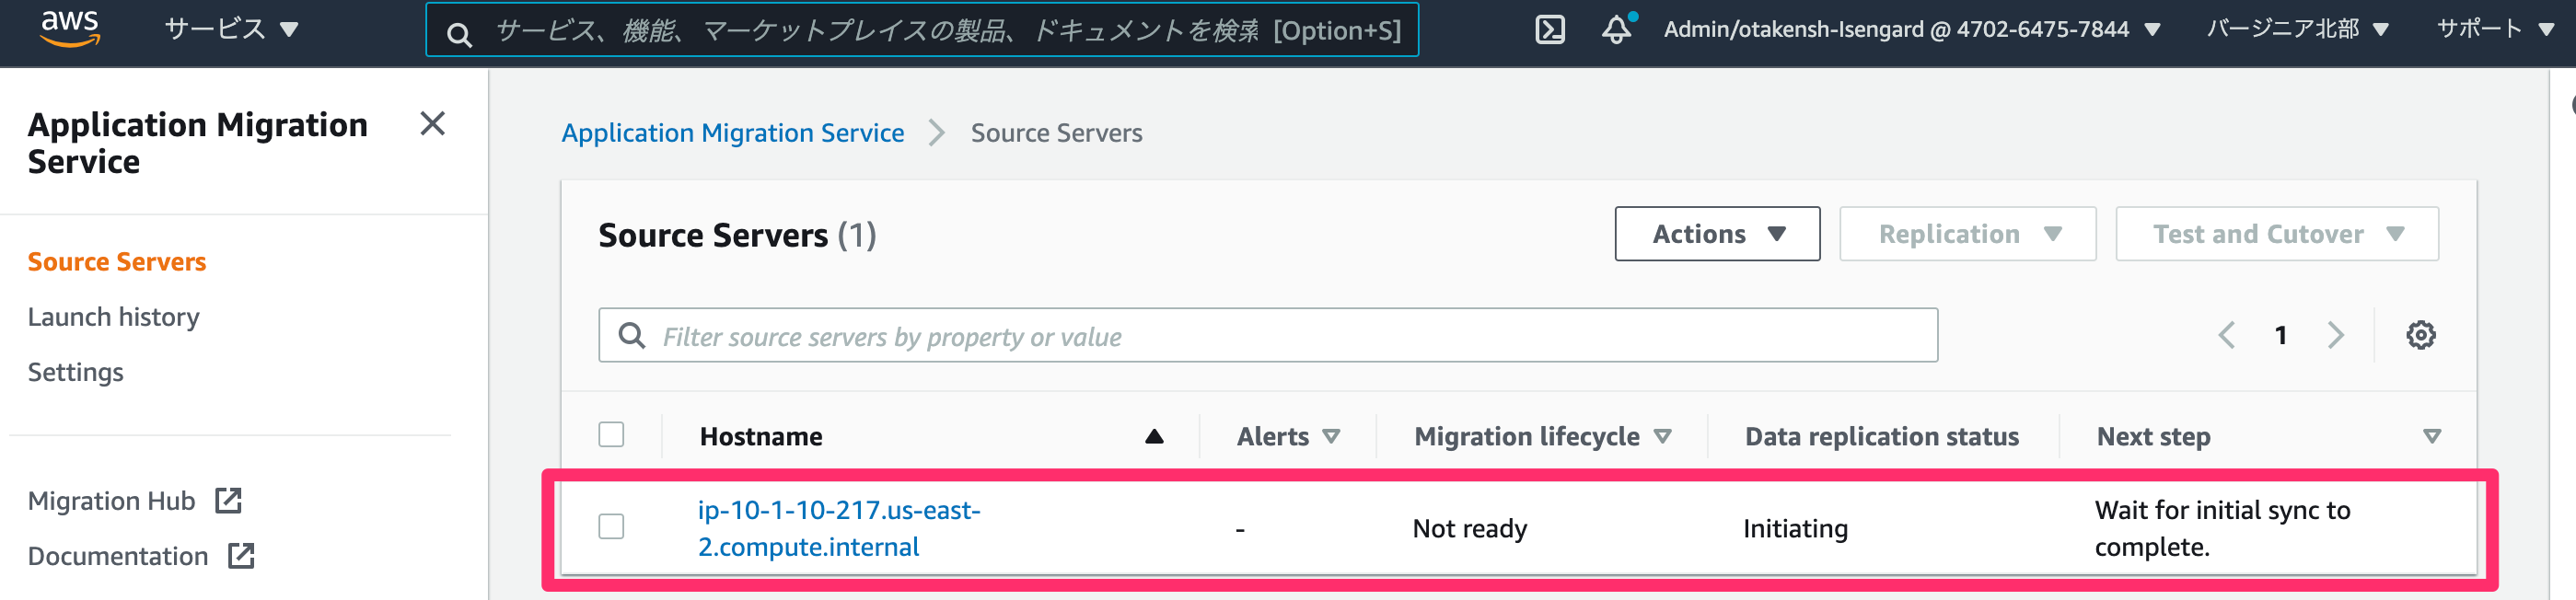Click the Source Servers breadcrumb text
Viewport: 2576px width, 600px height.
tap(1056, 133)
